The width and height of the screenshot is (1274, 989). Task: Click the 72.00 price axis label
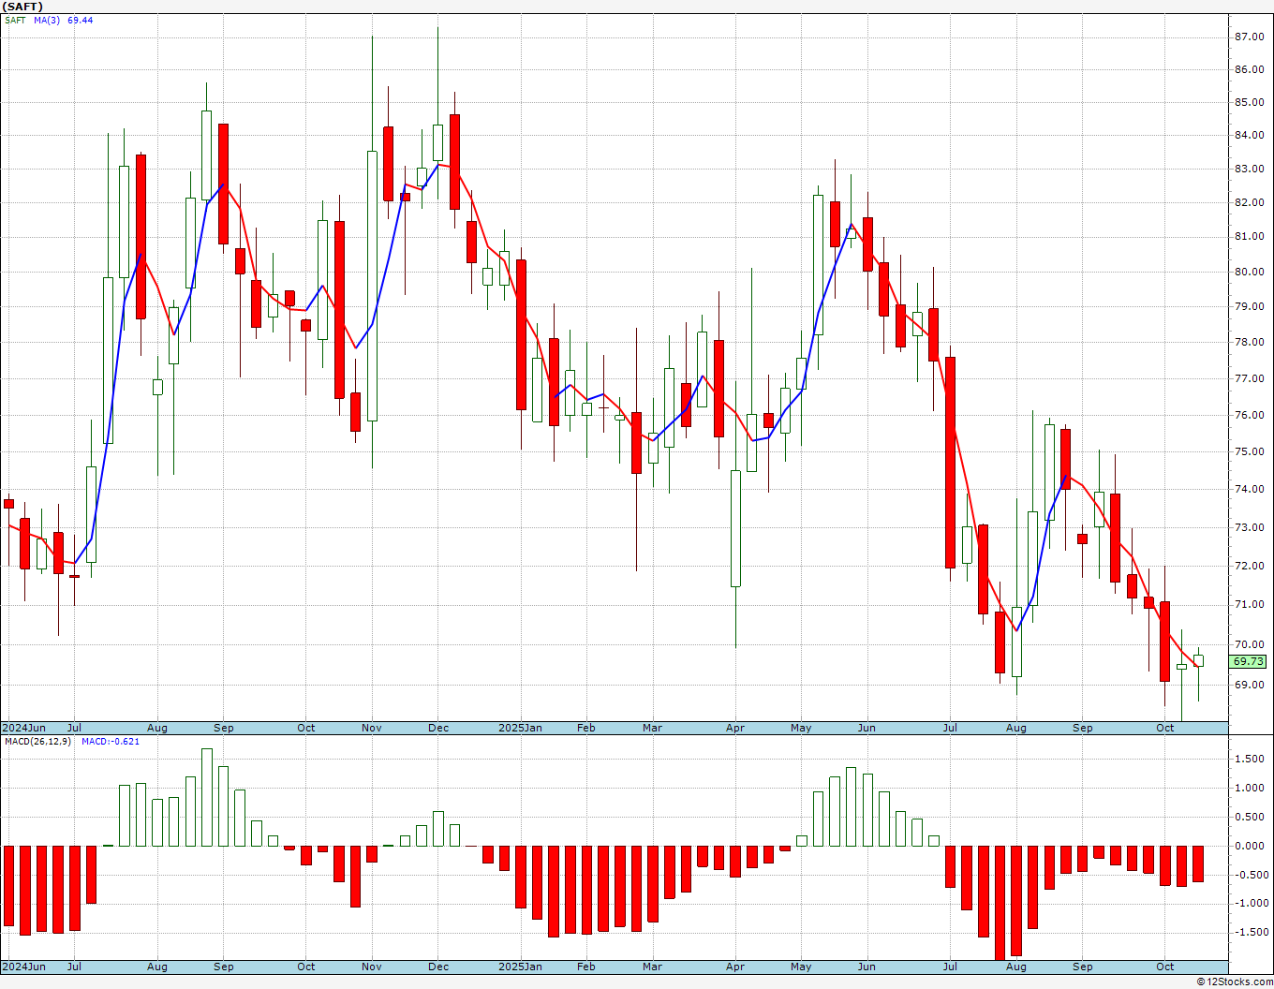1249,566
